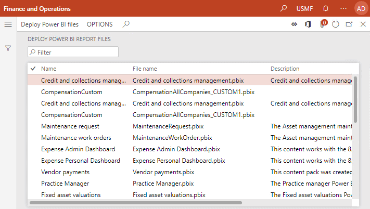Screen dimensions: 370x209
Task: Click inside the Filter input box
Action: 73,52
